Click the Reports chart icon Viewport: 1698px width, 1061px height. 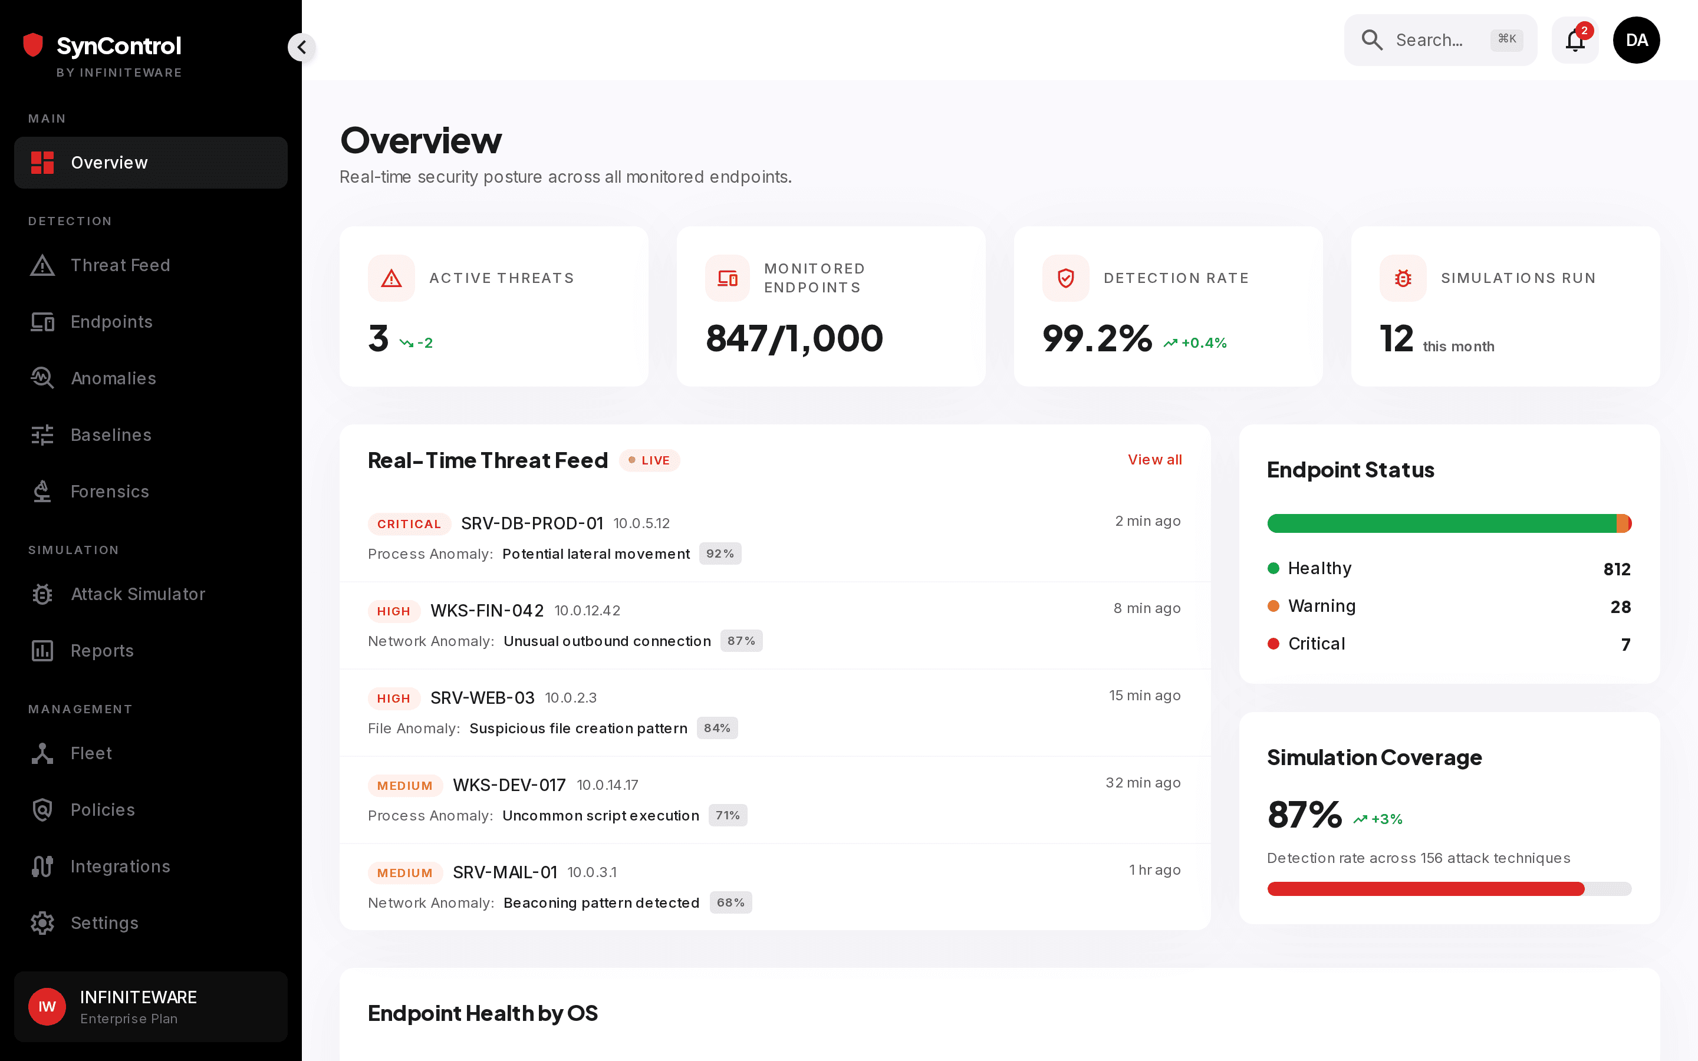[x=42, y=651]
